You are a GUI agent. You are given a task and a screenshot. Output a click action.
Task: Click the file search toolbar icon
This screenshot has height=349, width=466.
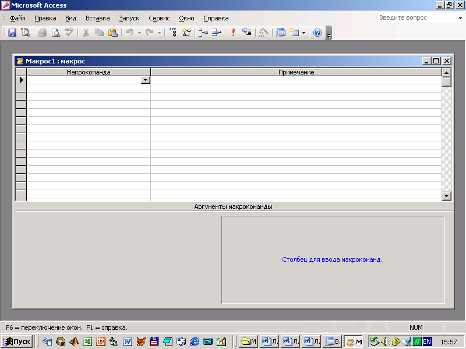pos(26,33)
